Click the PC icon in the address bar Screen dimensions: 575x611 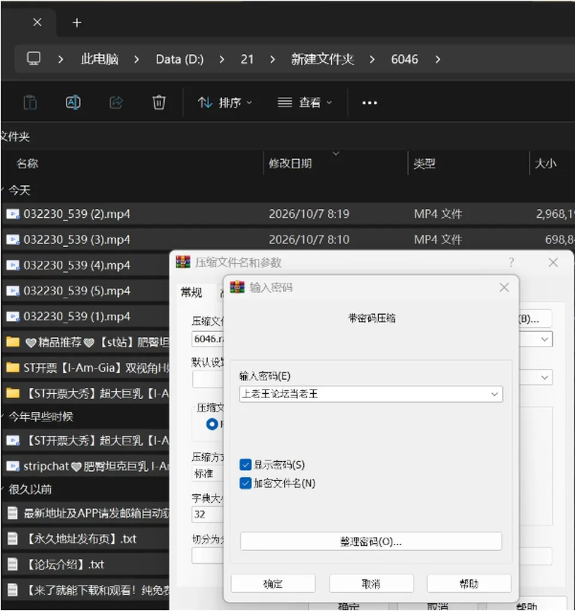tap(34, 59)
